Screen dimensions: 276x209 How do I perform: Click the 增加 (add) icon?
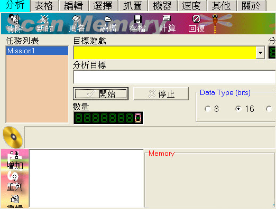pos(15,160)
